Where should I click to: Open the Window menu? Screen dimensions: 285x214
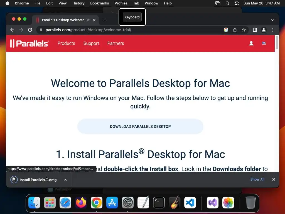(151, 3)
